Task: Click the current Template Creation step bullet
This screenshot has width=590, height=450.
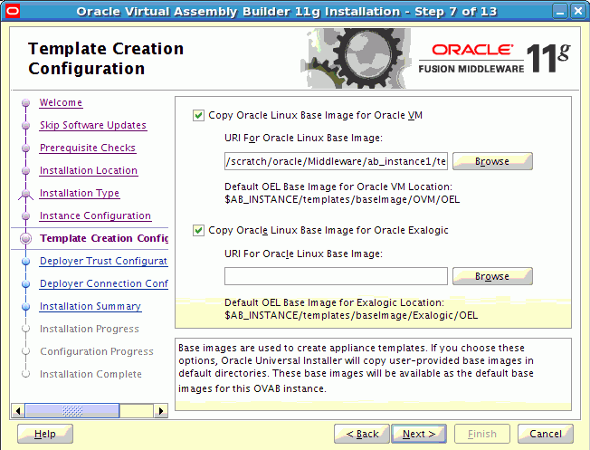Action: (25, 238)
